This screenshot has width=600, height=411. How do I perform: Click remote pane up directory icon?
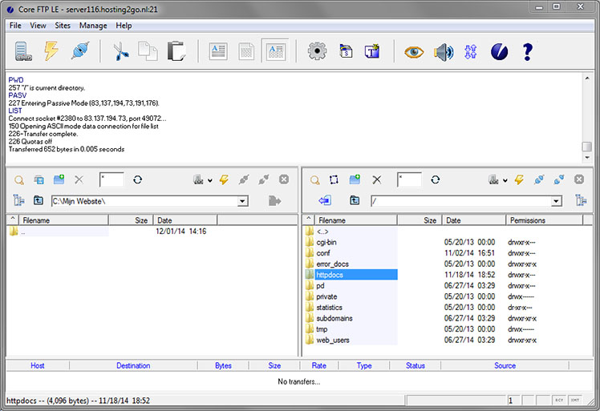[x=355, y=200]
